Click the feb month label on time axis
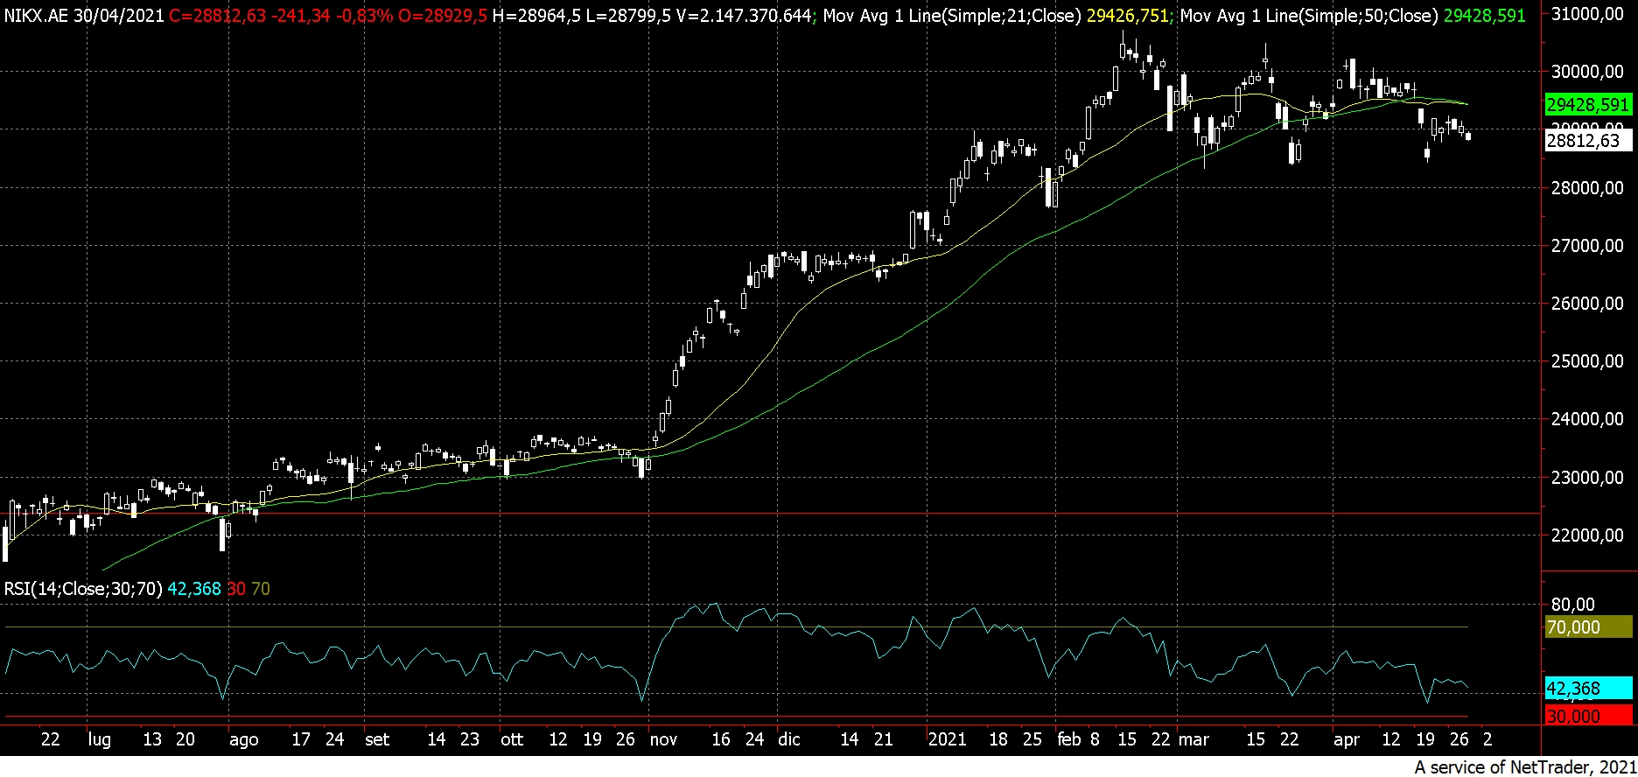1638x777 pixels. (x=1069, y=739)
